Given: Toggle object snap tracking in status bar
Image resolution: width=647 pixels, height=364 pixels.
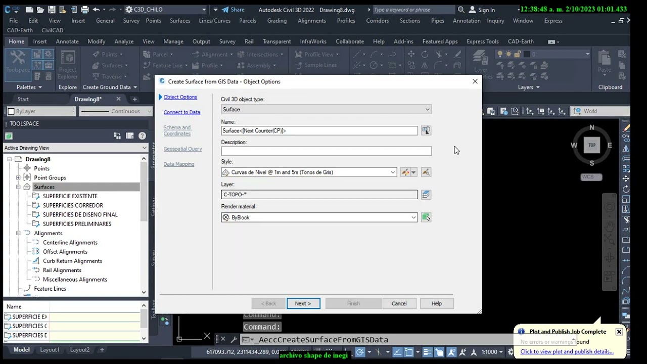Looking at the screenshot, I should pos(398,352).
